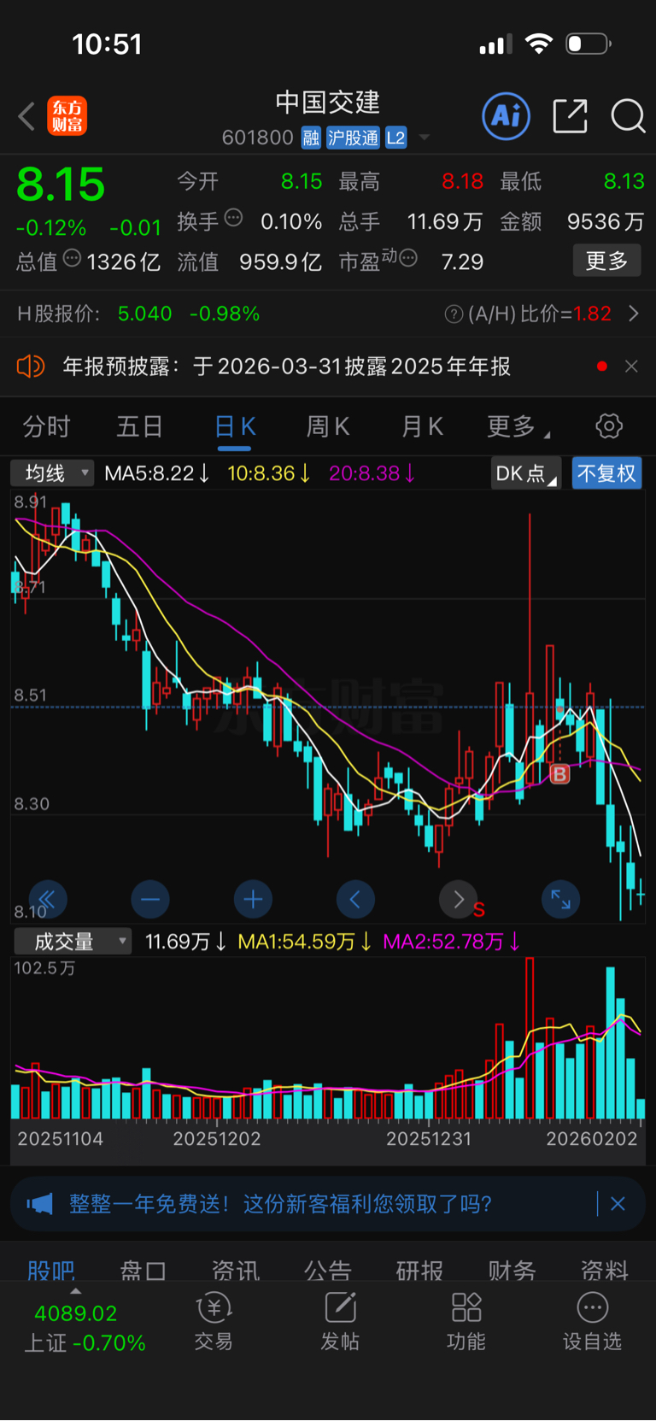Move chart right with right arrow button
The width and height of the screenshot is (656, 1421).
click(458, 899)
